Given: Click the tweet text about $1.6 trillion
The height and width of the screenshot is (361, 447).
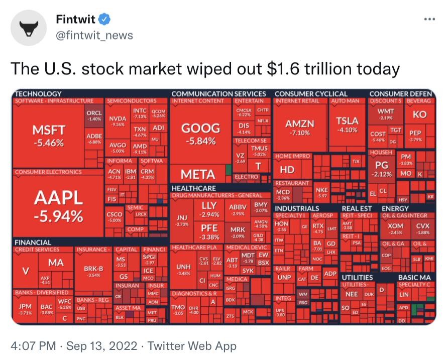Looking at the screenshot, I should 205,68.
